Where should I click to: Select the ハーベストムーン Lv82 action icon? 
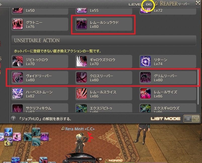(x=18, y=93)
